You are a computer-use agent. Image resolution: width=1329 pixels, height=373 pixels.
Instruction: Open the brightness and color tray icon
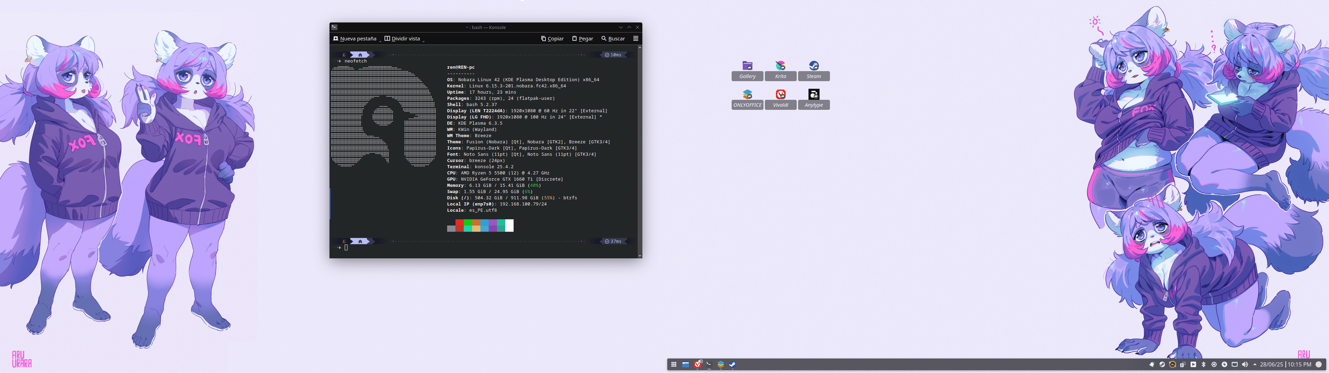click(x=1214, y=364)
